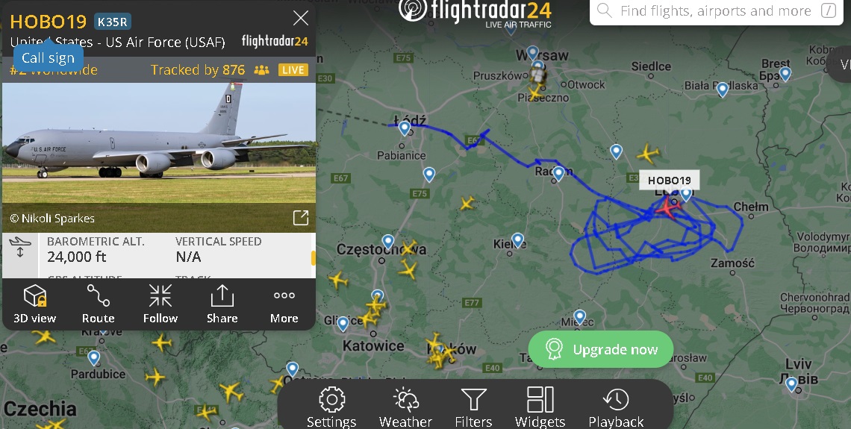Click the red HOBO19 aircraft on the map
The image size is (851, 429).
point(667,207)
